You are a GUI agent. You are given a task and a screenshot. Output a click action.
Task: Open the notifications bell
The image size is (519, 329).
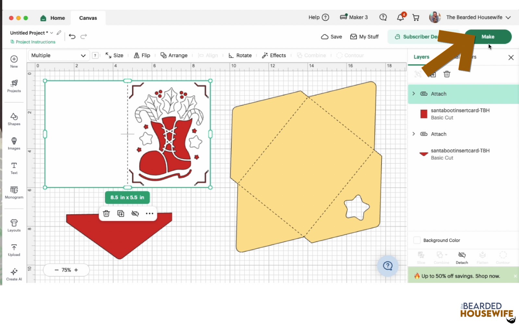[x=401, y=17]
